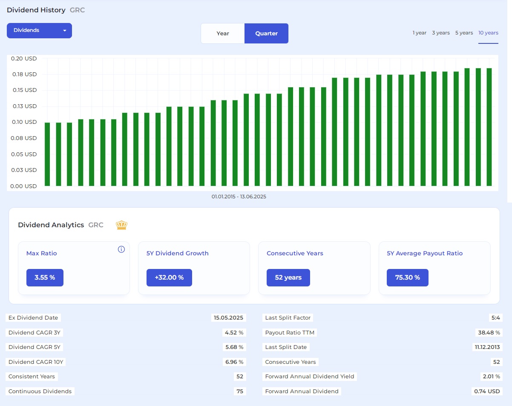Screen dimensions: 512x406
Task: Switch chart view to Quarter
Action: pyautogui.click(x=266, y=33)
